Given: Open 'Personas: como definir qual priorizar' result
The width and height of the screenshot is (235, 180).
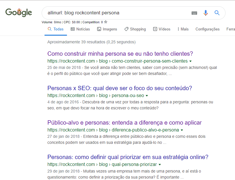Looking at the screenshot, I should coord(128,157).
